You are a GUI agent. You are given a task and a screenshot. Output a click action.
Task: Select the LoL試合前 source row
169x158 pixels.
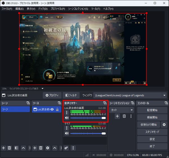[x=46, y=109]
